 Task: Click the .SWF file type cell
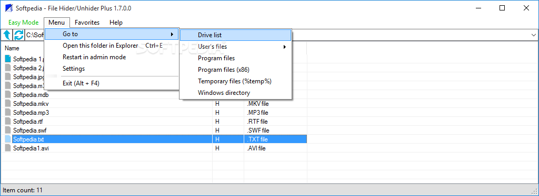point(258,130)
